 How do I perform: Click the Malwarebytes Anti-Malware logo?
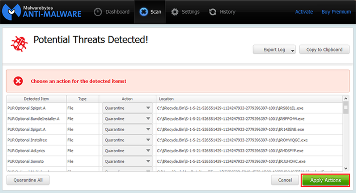click(x=42, y=12)
